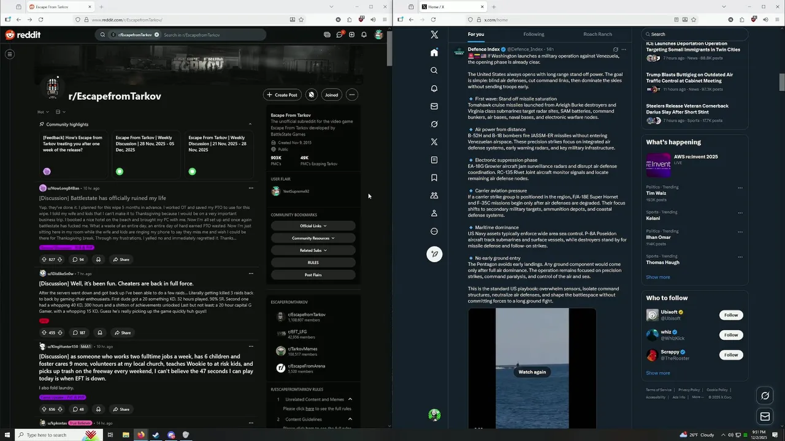The height and width of the screenshot is (441, 785).
Task: Expand Official Links bookmark dropdown
Action: click(x=313, y=226)
